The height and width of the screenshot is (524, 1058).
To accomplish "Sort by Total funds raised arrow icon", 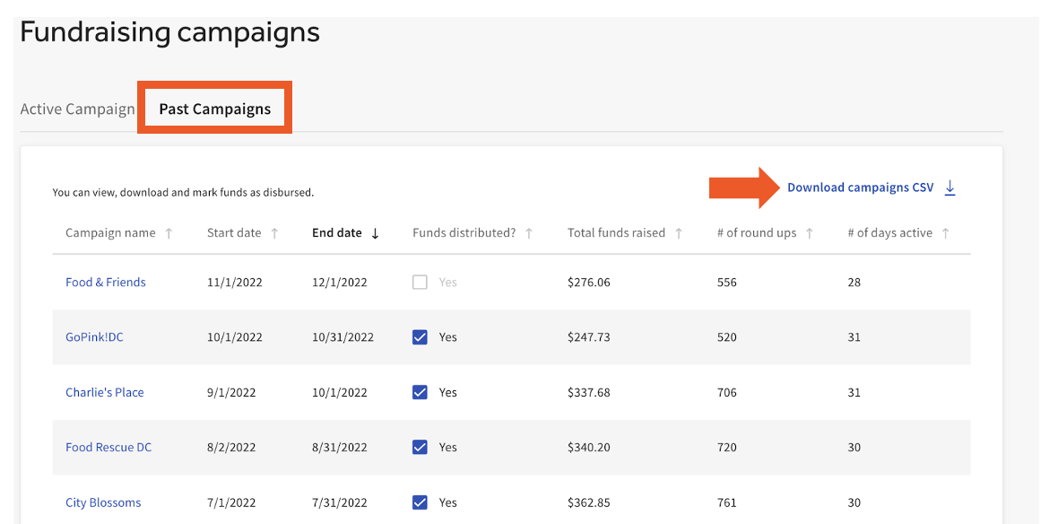I will [679, 233].
